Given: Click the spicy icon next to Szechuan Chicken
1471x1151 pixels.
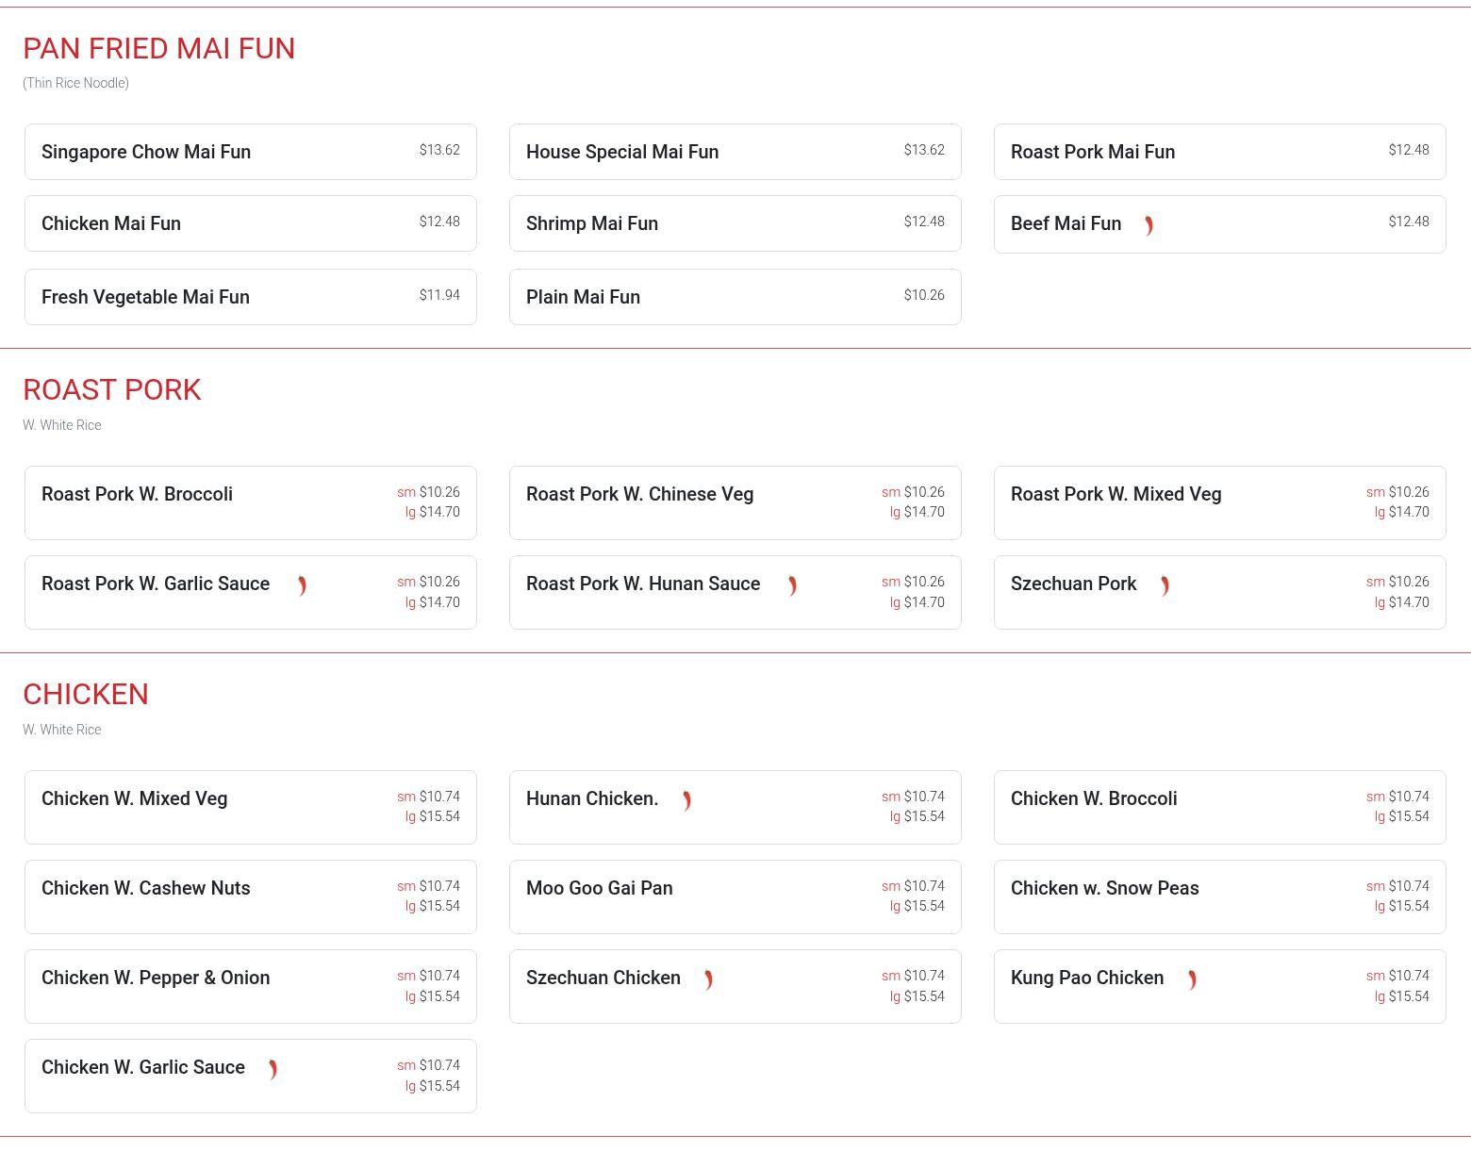Looking at the screenshot, I should [708, 980].
